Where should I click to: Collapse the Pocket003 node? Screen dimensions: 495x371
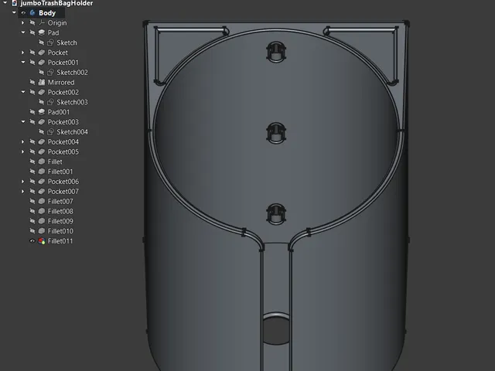coord(23,121)
